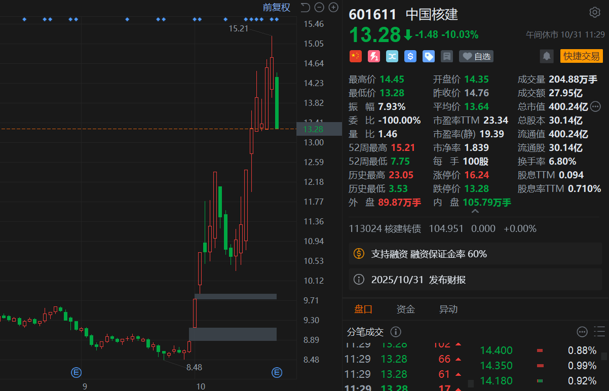The height and width of the screenshot is (391, 609).
Task: Click the chart reset/undo arrow icon
Action: tap(305, 7)
